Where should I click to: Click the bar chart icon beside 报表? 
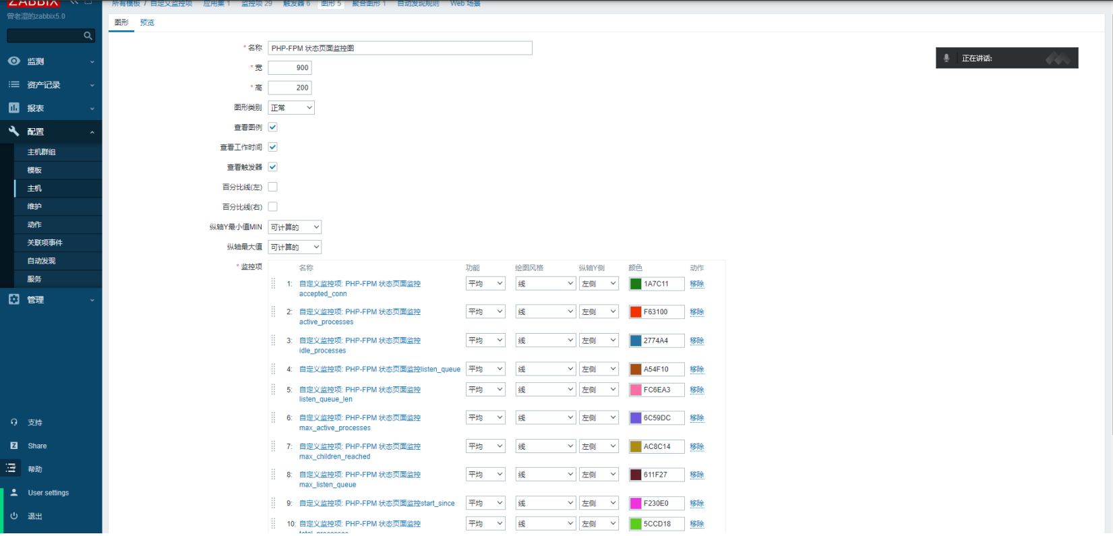click(13, 108)
